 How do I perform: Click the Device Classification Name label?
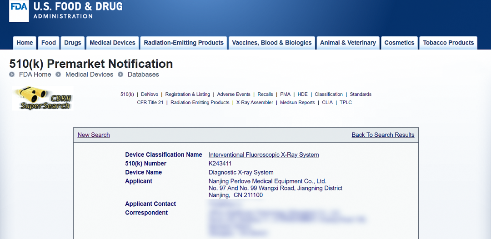tap(164, 154)
